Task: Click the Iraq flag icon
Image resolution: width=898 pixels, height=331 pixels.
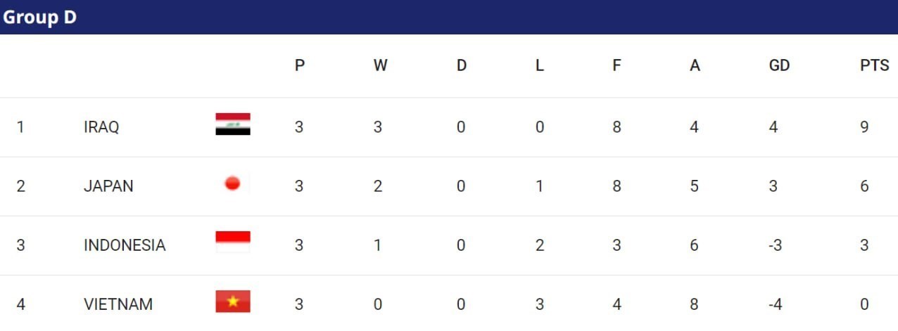Action: coord(233,124)
